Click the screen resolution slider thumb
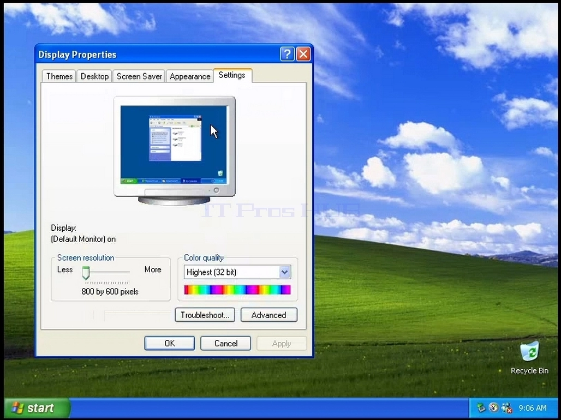Image resolution: width=561 pixels, height=420 pixels. pyautogui.click(x=86, y=273)
